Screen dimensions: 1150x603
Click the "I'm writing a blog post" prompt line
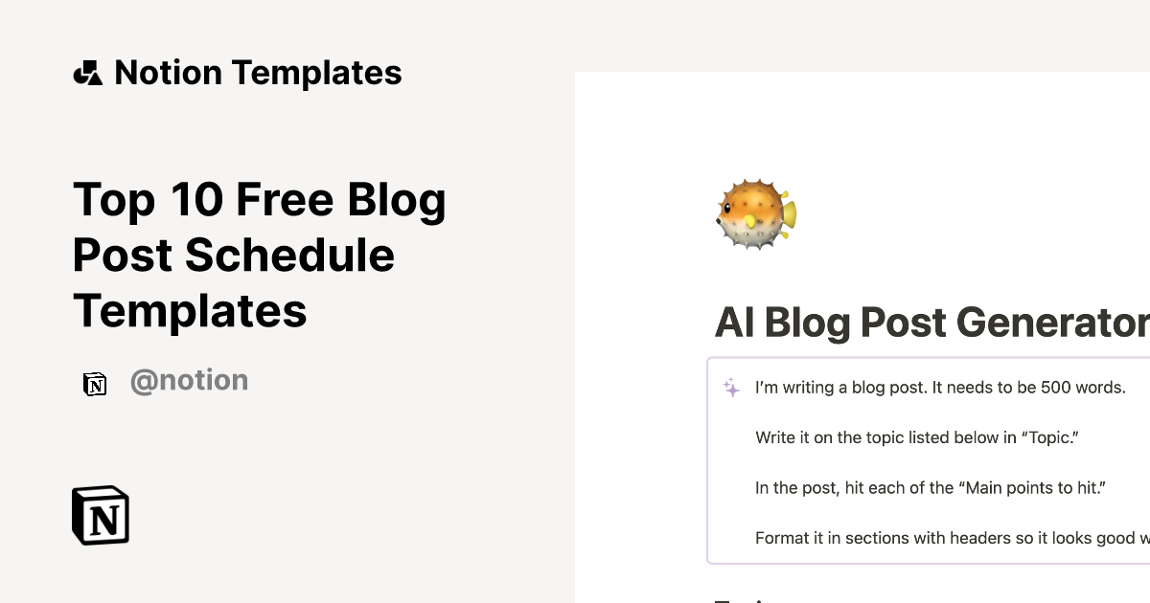click(939, 388)
